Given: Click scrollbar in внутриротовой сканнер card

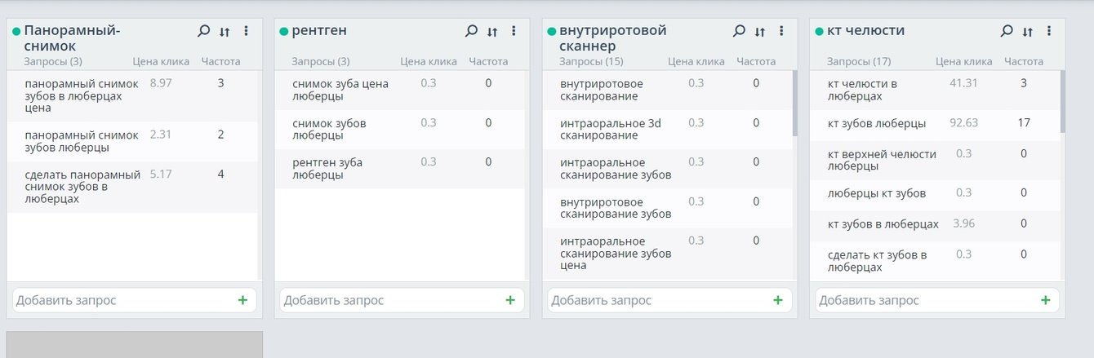Looking at the screenshot, I should (794, 104).
